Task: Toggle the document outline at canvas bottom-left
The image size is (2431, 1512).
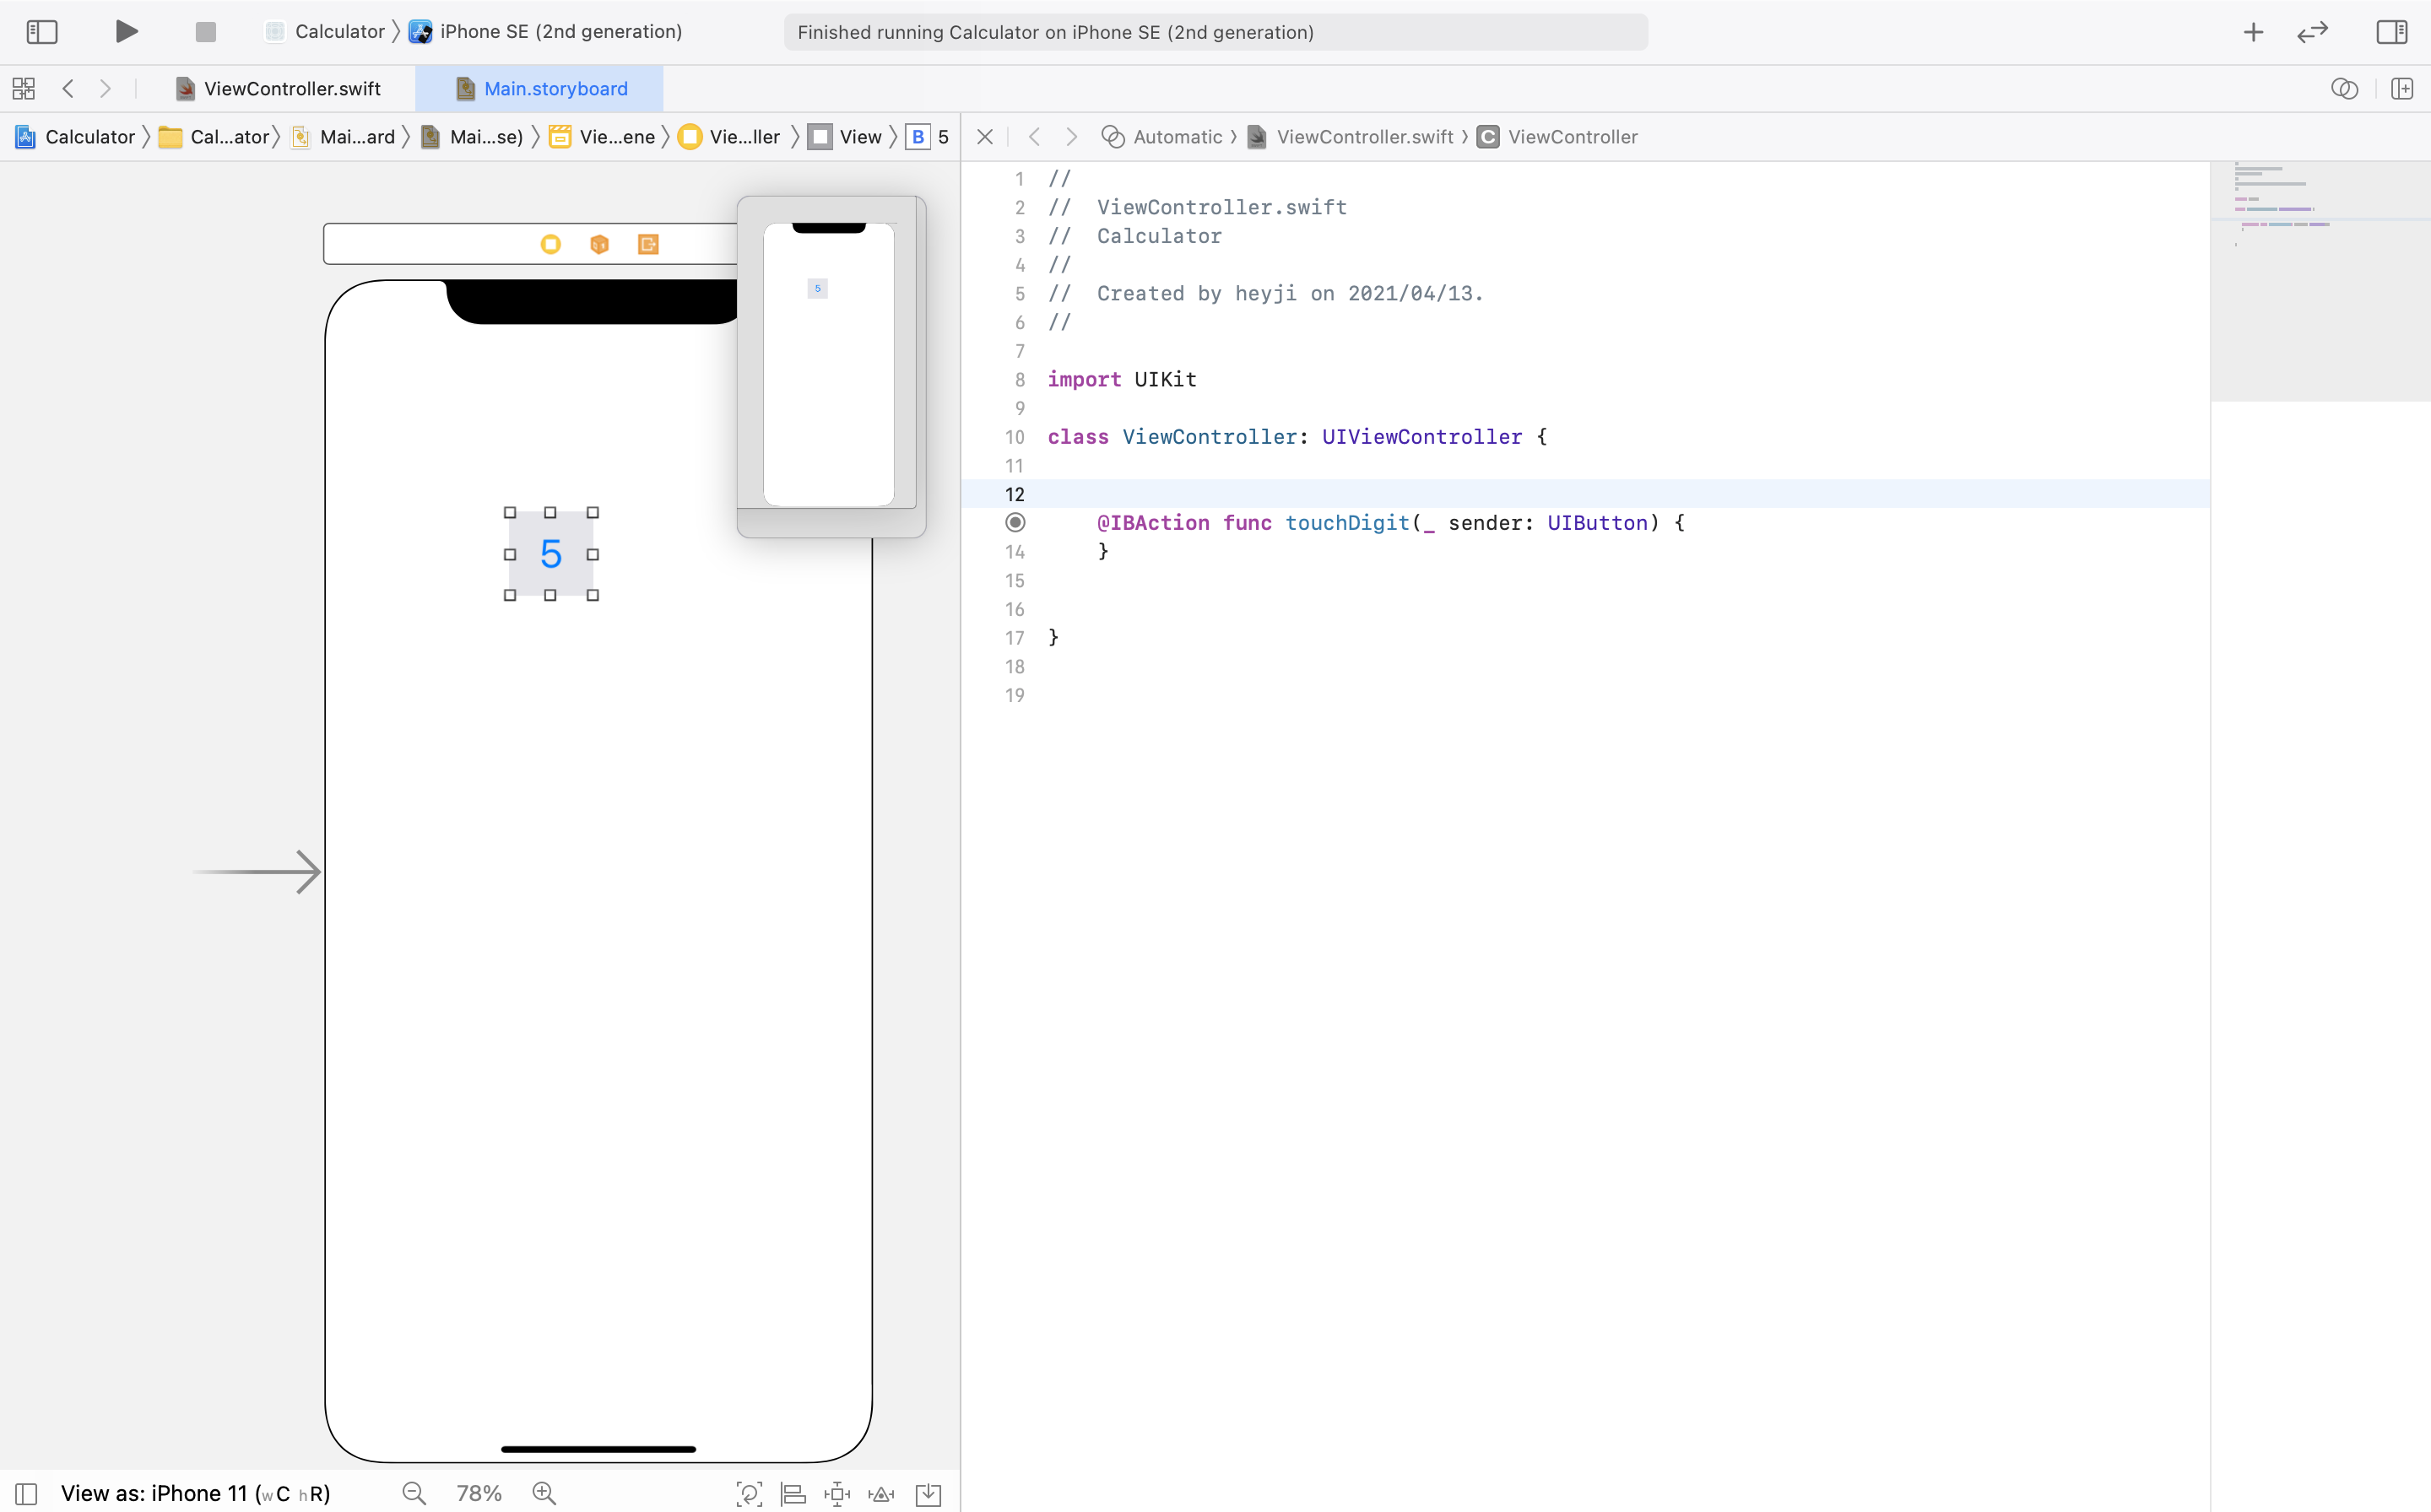Action: (x=26, y=1493)
